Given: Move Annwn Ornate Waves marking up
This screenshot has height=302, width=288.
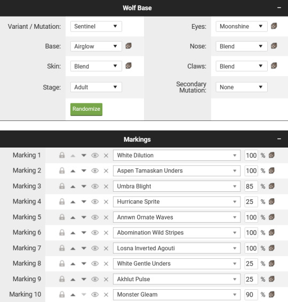Looking at the screenshot, I should point(73,217).
